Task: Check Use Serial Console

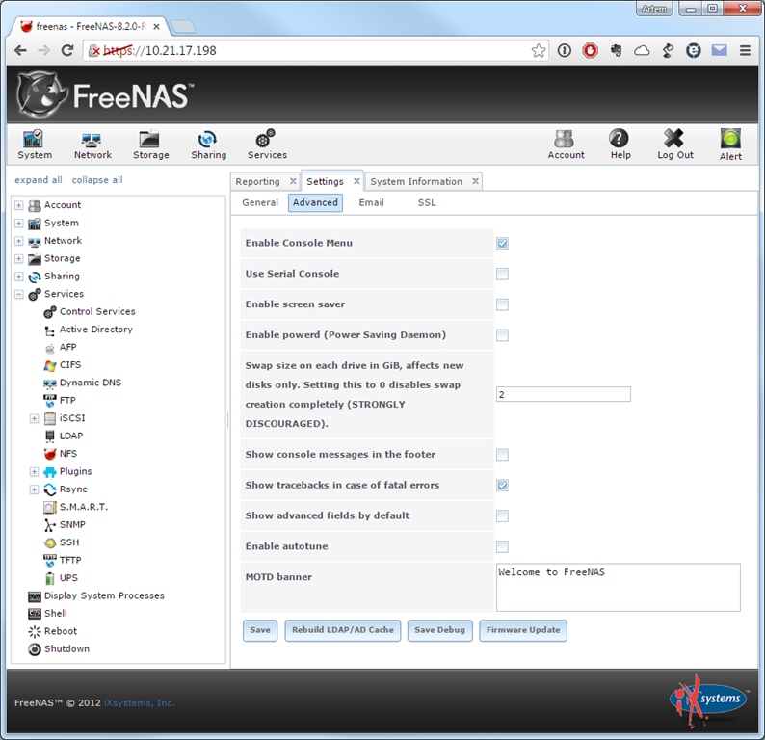Action: pos(502,275)
